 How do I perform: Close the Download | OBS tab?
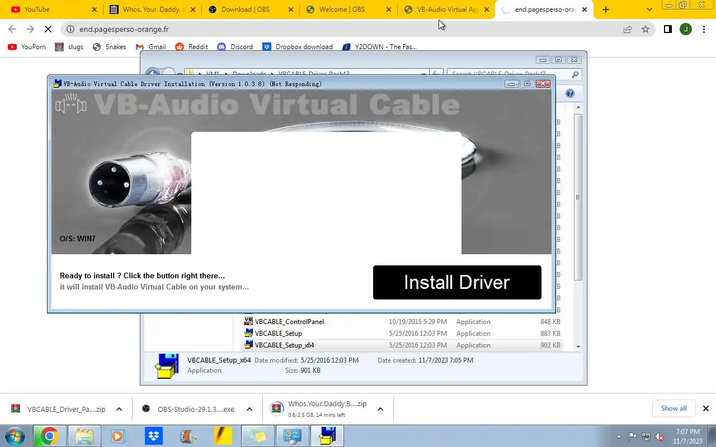291,9
